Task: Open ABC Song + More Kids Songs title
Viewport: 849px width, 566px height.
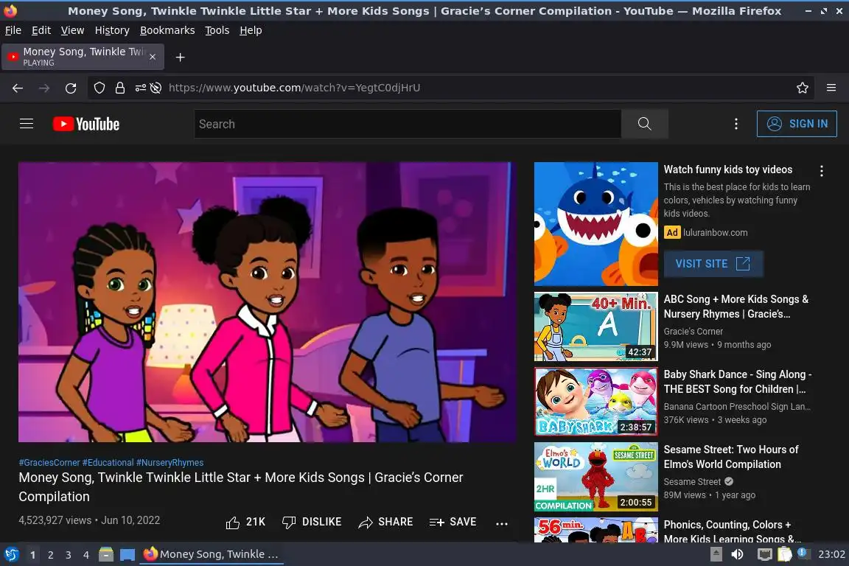Action: (x=736, y=307)
